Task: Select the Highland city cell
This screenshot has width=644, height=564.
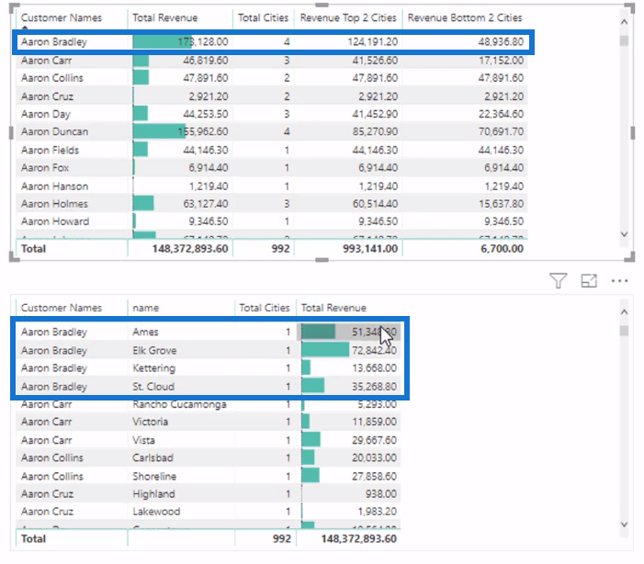Action: 153,494
